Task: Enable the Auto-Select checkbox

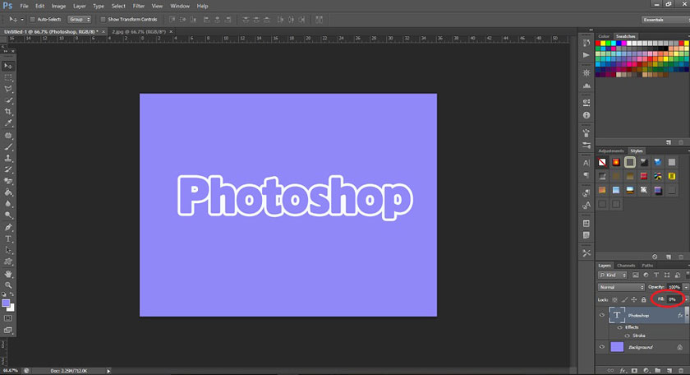Action: [x=32, y=20]
